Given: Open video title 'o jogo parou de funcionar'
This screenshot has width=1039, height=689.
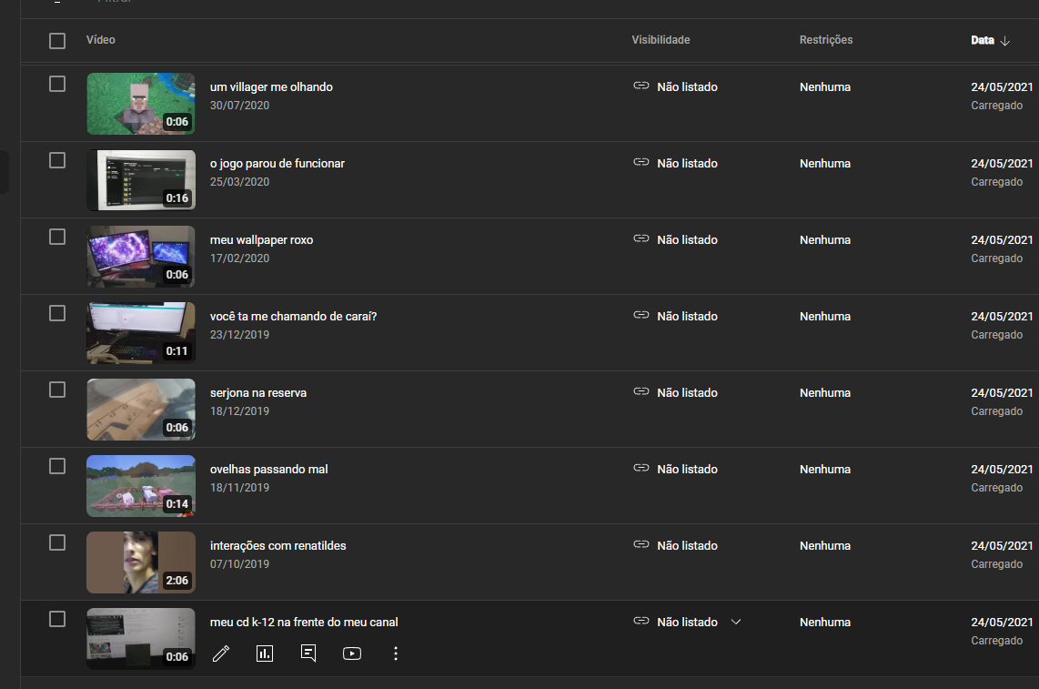Looking at the screenshot, I should (x=277, y=163).
